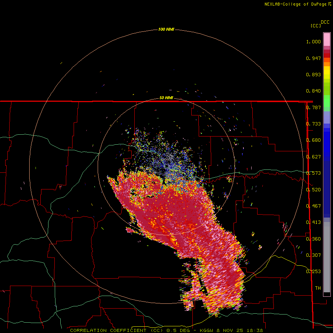333x333 pixels.
Task: Click the 0.467 scale value
Action: tap(313, 206)
